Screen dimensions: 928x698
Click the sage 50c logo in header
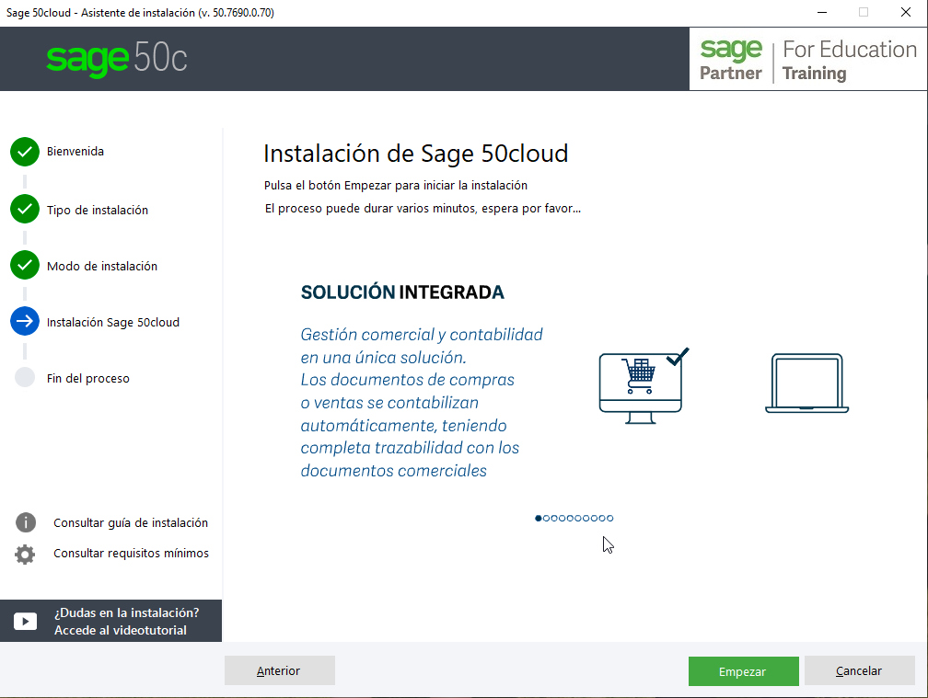[117, 58]
